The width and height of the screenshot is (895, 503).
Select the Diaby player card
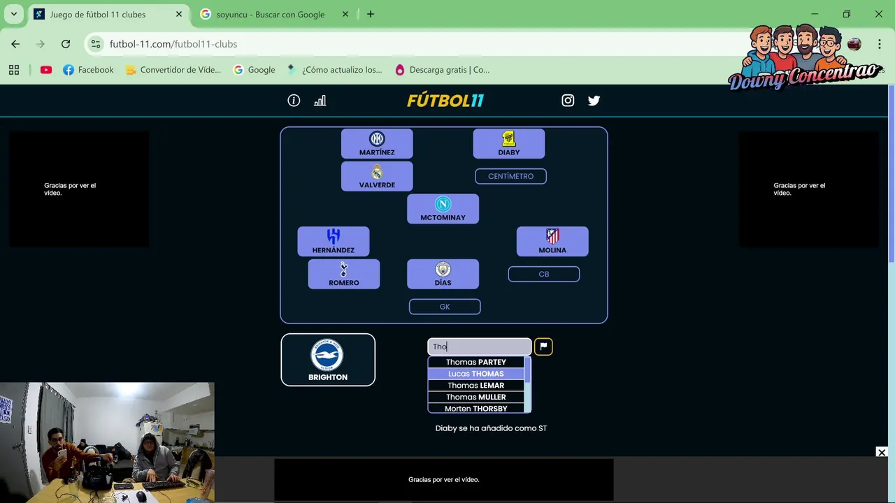click(509, 143)
